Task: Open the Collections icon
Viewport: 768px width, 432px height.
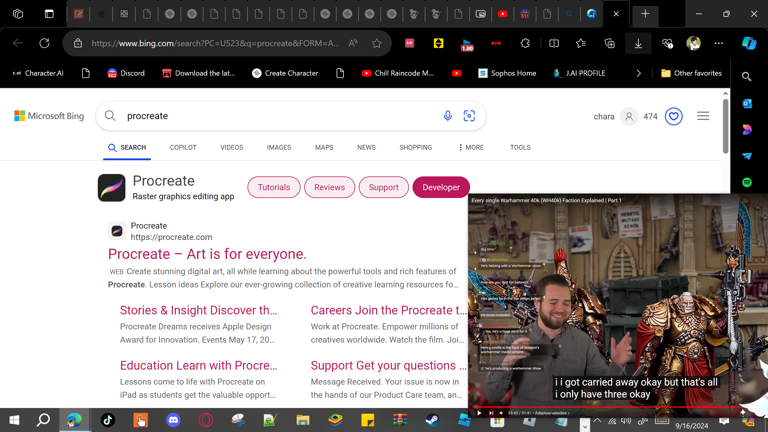Action: [610, 43]
